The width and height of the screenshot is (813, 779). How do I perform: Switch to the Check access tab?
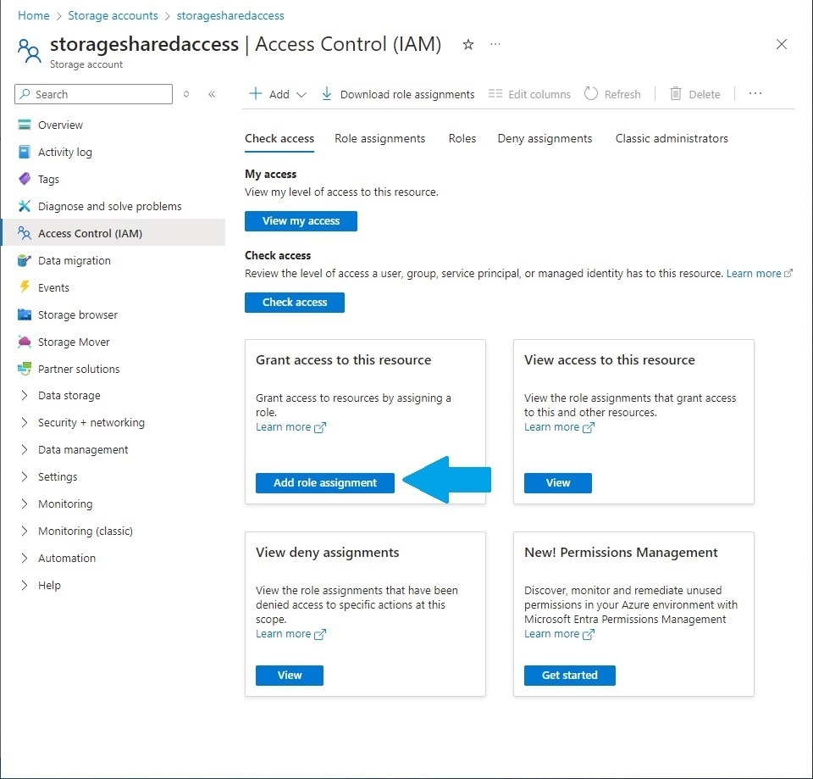tap(279, 138)
